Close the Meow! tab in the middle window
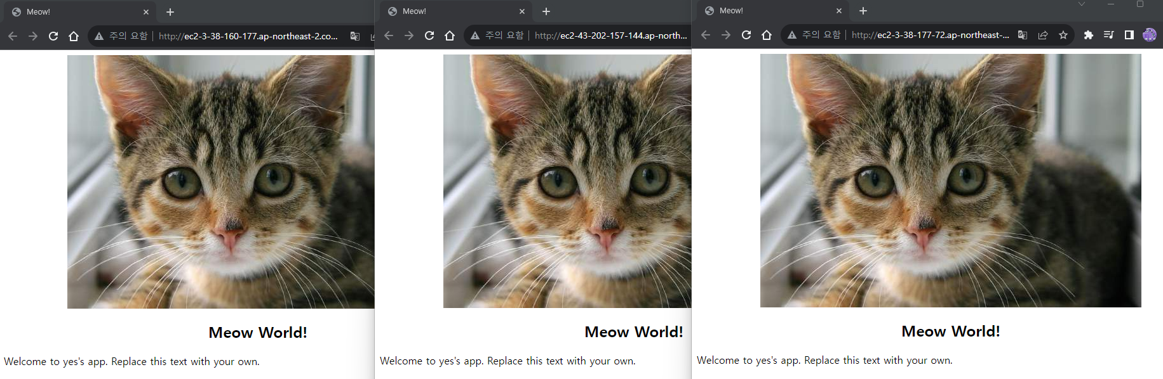This screenshot has height=379, width=1163. [522, 11]
